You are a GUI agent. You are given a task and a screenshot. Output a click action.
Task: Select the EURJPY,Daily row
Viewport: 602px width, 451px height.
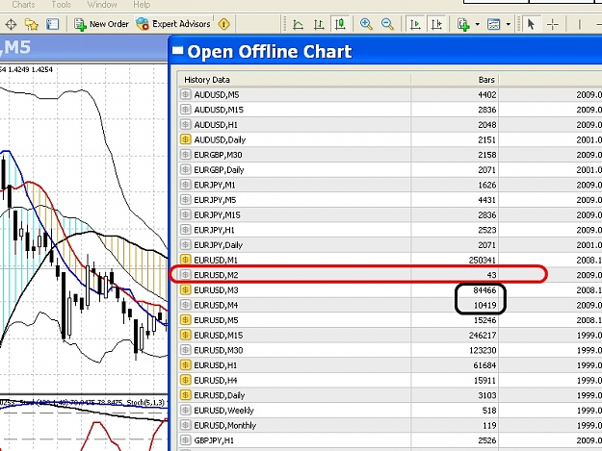pos(390,245)
